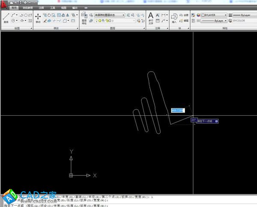Open the 工具 (Tools) ribbon tab
The height and width of the screenshot is (207, 257).
pyautogui.click(x=52, y=8)
